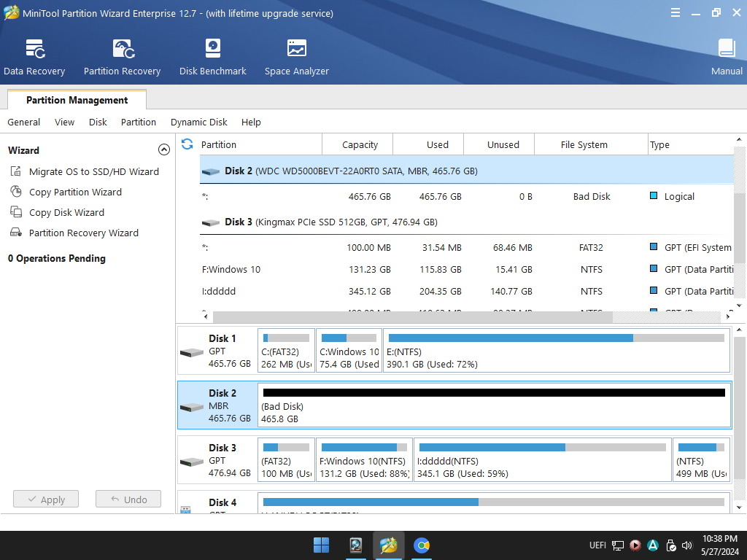Open the Disk Benchmark tool

[x=212, y=57]
